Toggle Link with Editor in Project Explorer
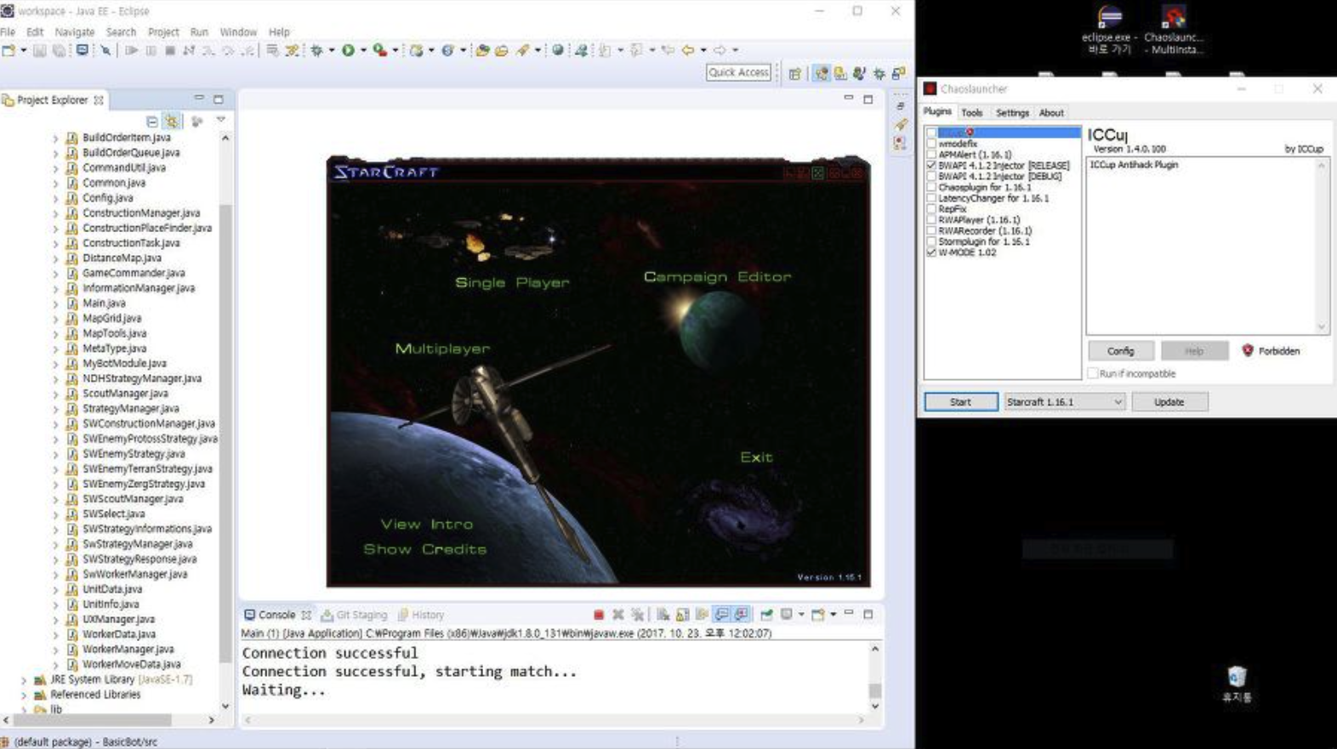This screenshot has width=1337, height=749. pyautogui.click(x=172, y=122)
